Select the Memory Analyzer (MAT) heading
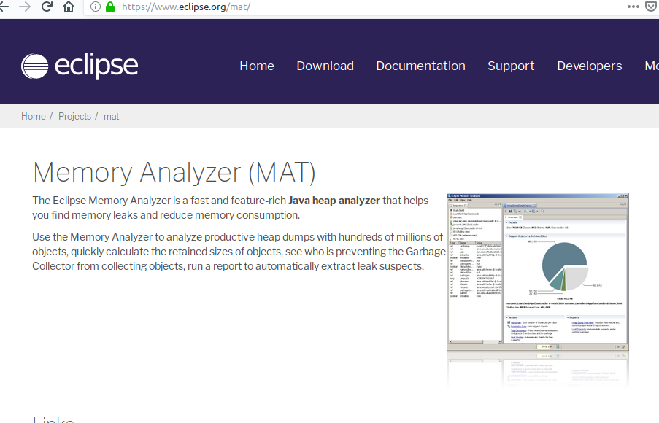Image resolution: width=659 pixels, height=423 pixels. (174, 172)
